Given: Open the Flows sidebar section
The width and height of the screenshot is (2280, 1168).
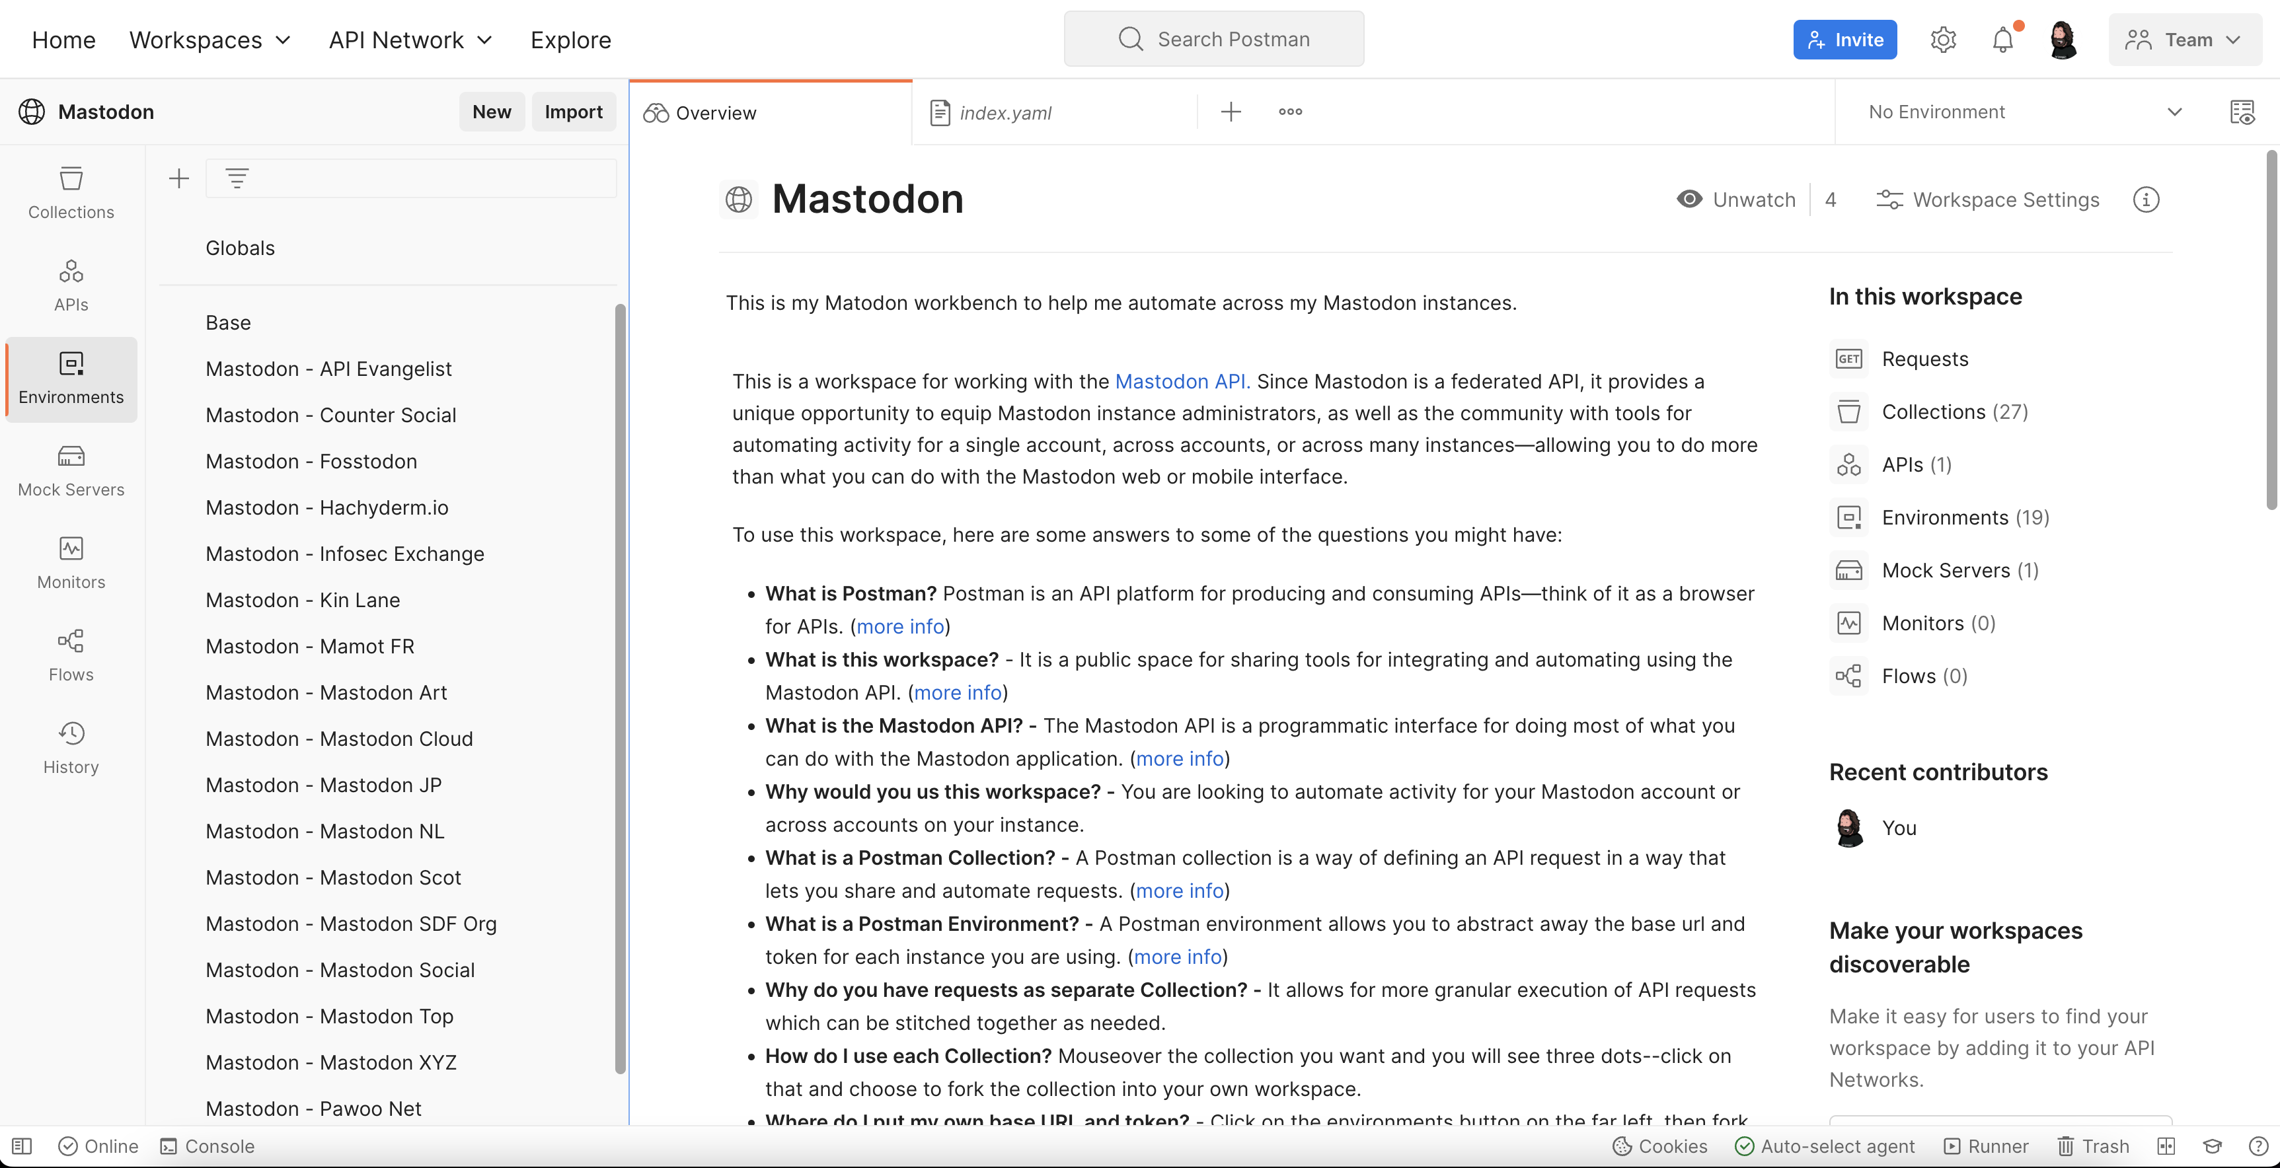Looking at the screenshot, I should [71, 655].
